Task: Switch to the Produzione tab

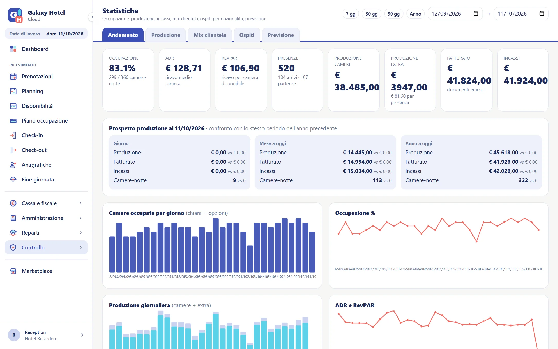Action: [166, 35]
